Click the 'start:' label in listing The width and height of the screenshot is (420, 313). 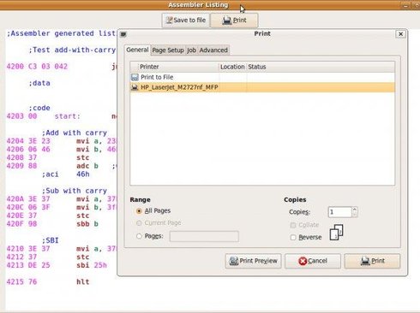tap(68, 116)
